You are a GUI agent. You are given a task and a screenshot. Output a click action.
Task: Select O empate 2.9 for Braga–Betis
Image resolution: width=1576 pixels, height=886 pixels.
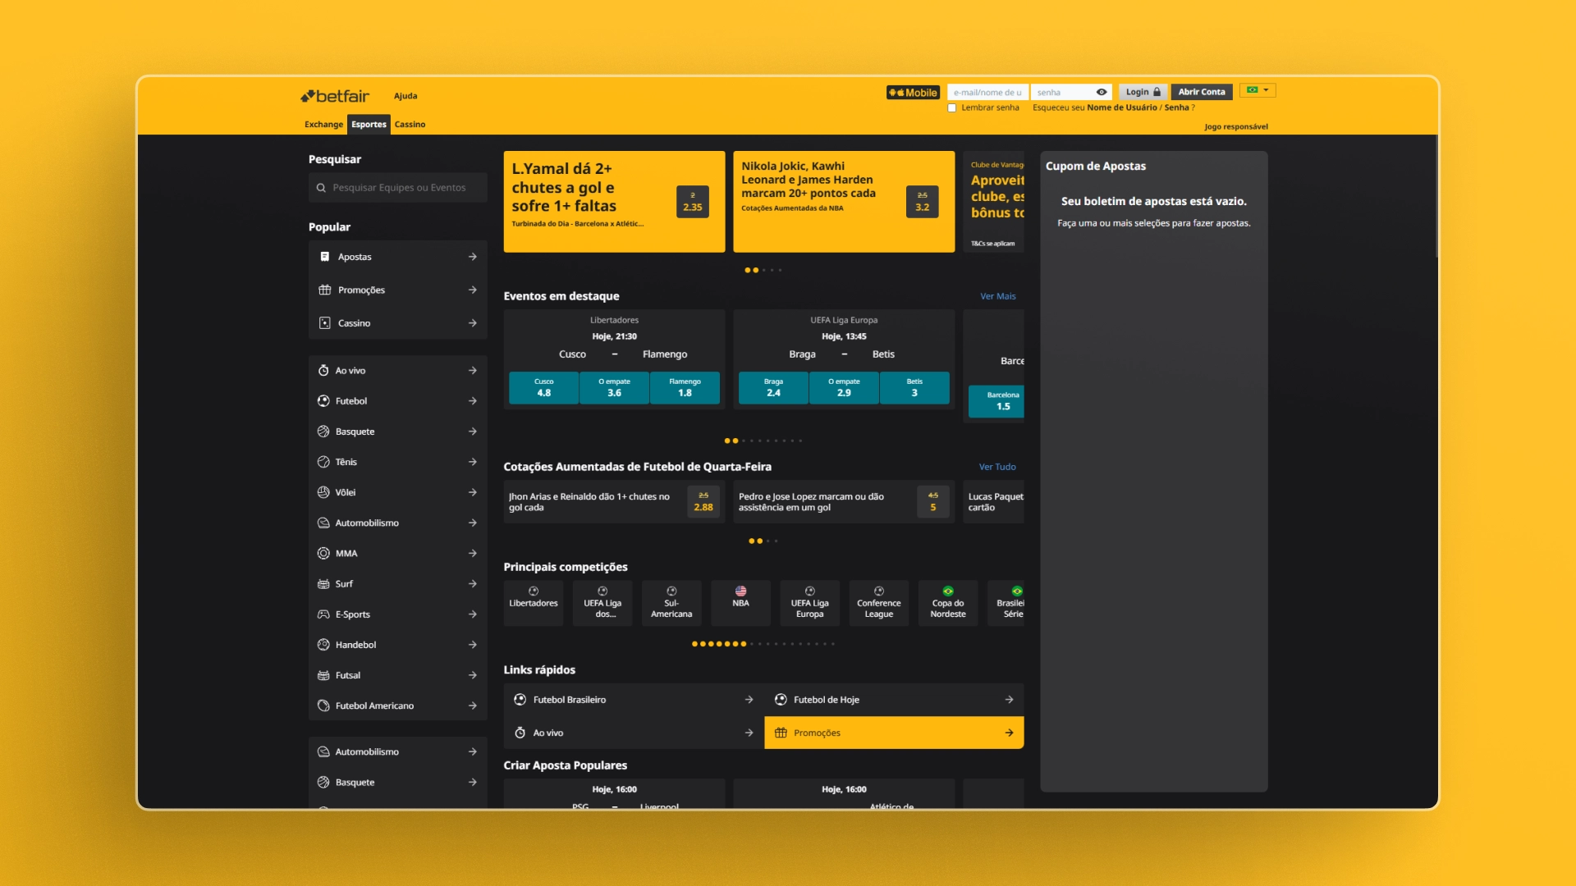844,388
